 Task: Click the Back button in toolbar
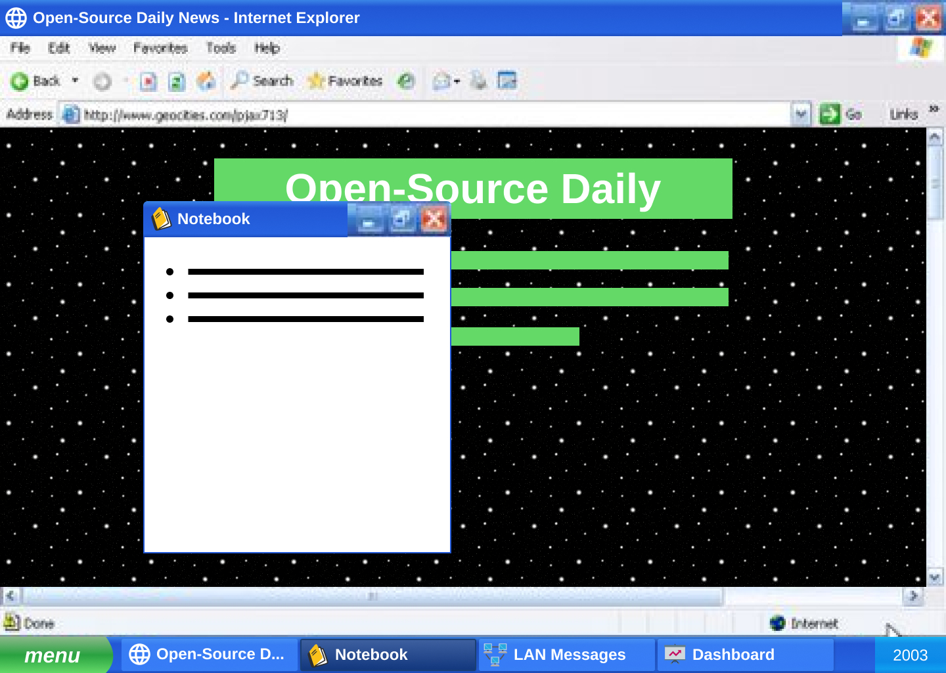[35, 81]
